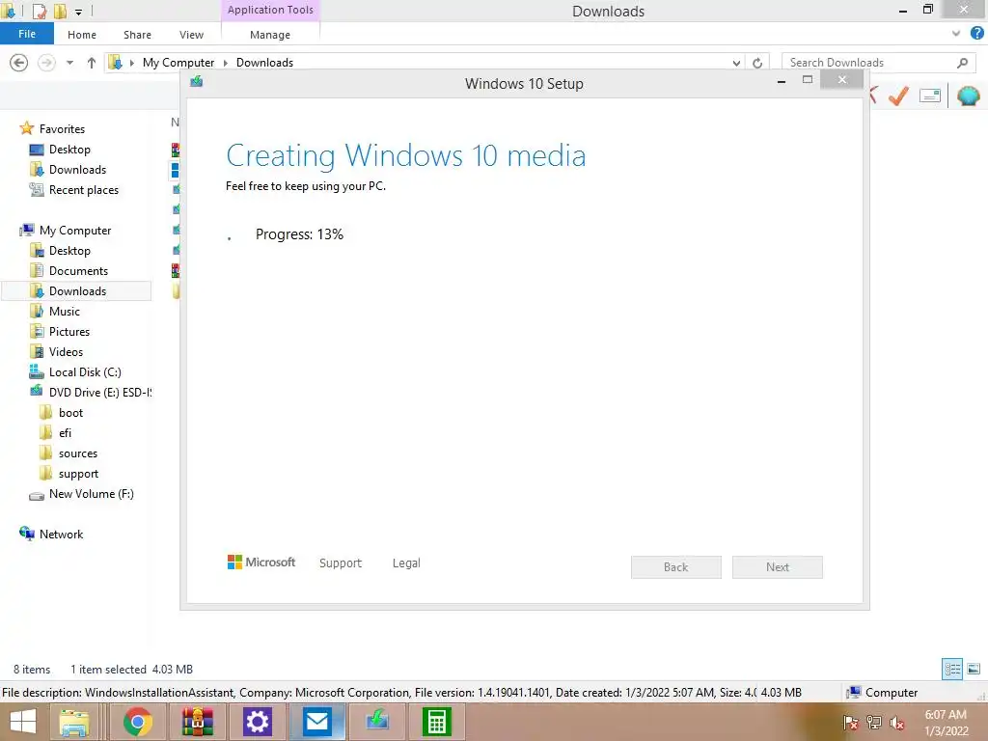The image size is (988, 741).
Task: Open the support folder
Action: pyautogui.click(x=78, y=473)
